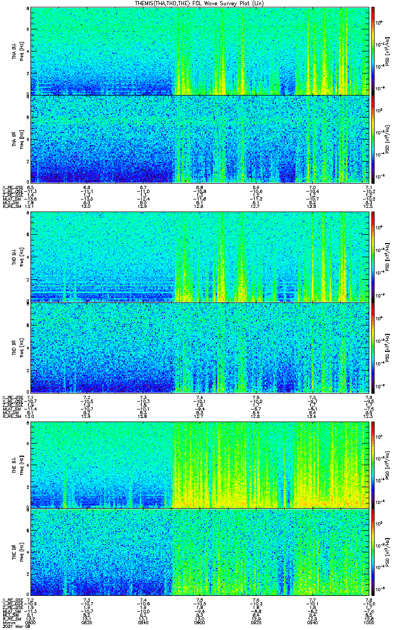Click the THA B-perpendicular spectrogram panel
Image resolution: width=394 pixels, height=630 pixels.
199,50
